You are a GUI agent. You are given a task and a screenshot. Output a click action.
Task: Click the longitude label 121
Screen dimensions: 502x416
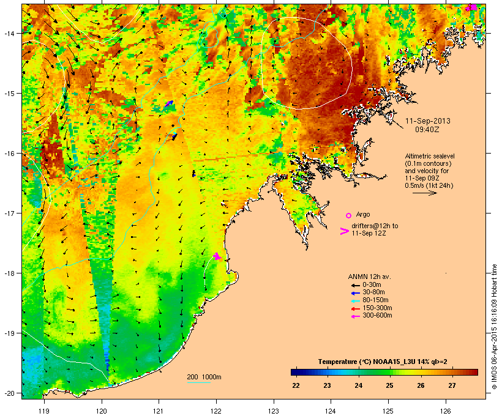[159, 411]
